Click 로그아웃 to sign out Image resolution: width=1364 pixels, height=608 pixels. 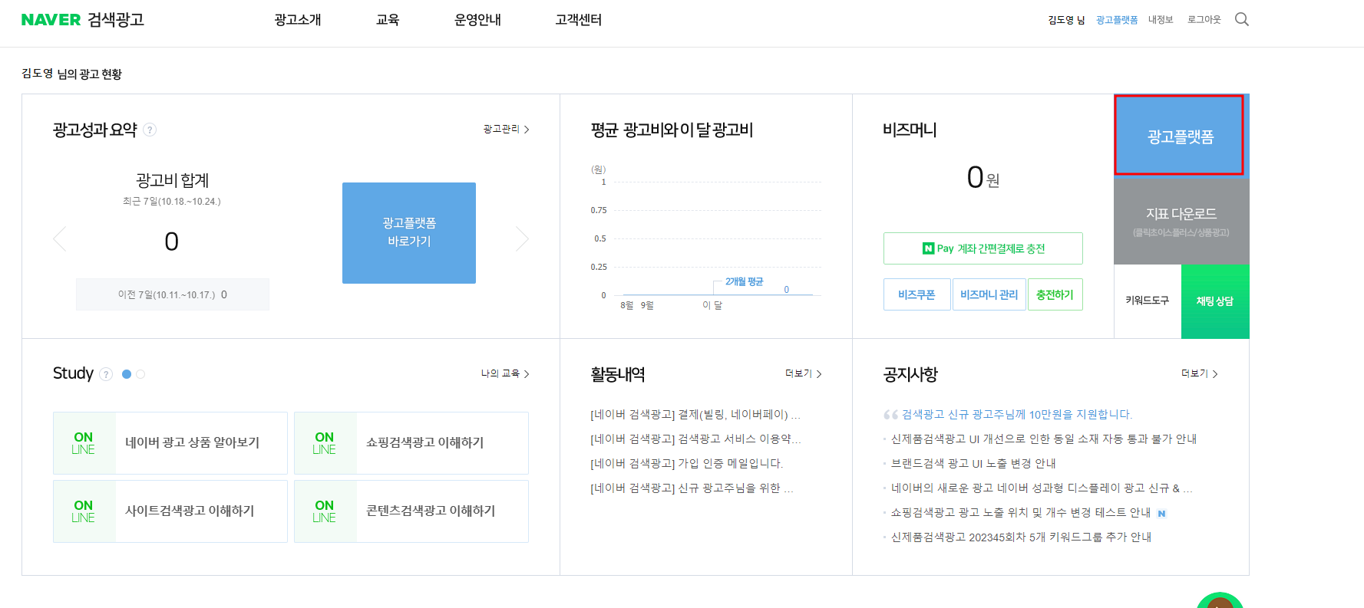click(1204, 20)
